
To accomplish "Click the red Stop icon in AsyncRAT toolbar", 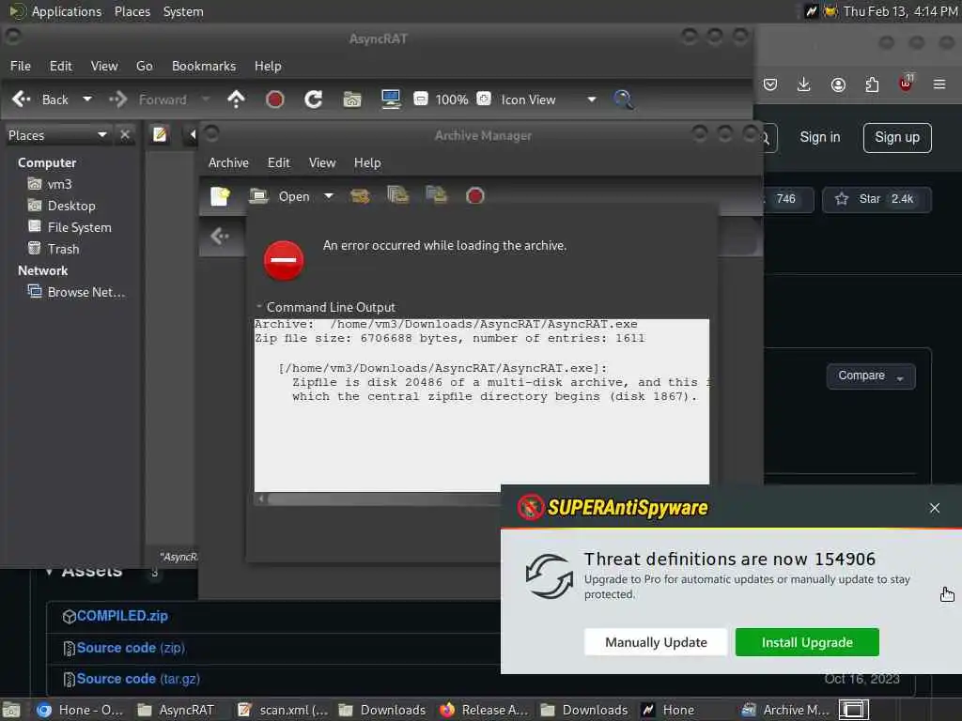I will 275,100.
